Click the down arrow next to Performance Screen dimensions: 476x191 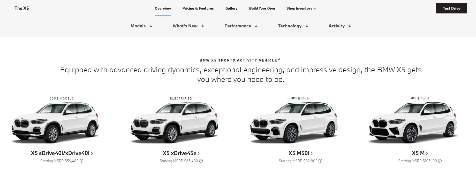256,26
